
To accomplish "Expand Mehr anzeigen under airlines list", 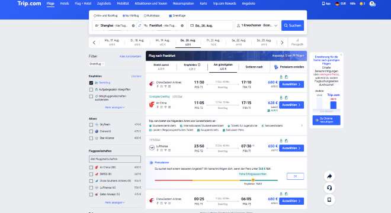I will point(115,202).
